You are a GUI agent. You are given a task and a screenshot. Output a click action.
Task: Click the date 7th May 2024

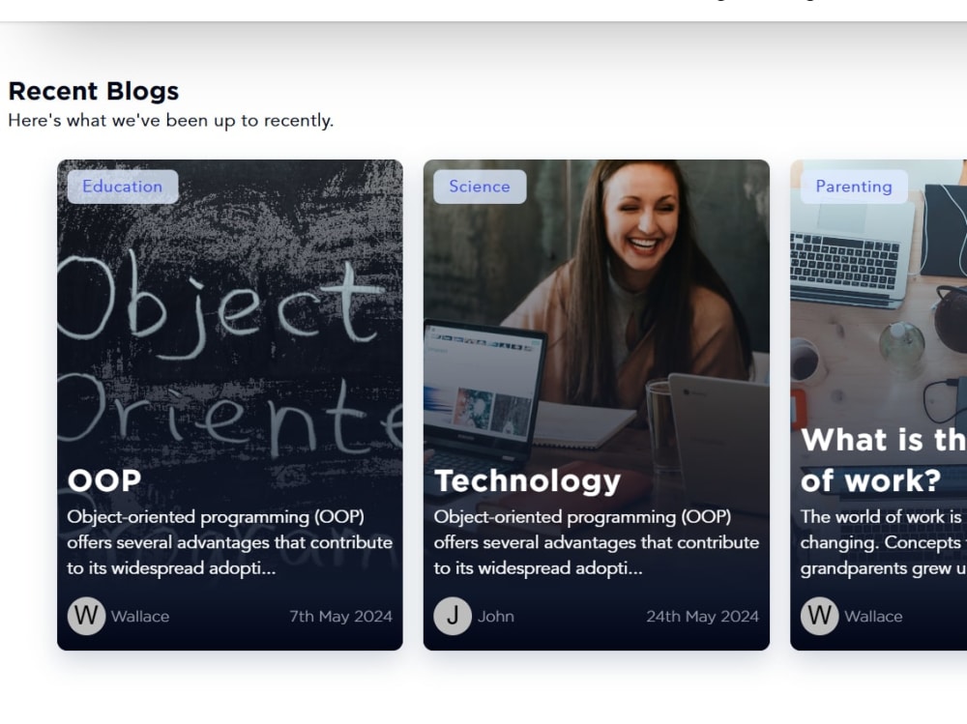341,616
